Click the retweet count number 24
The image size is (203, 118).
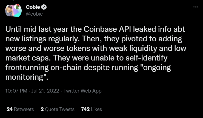pos(10,109)
